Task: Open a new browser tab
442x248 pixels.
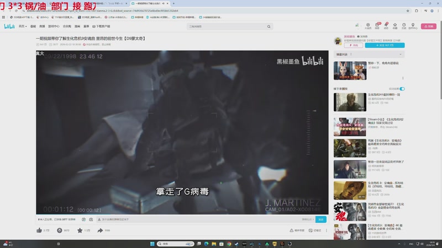Action: point(173,3)
